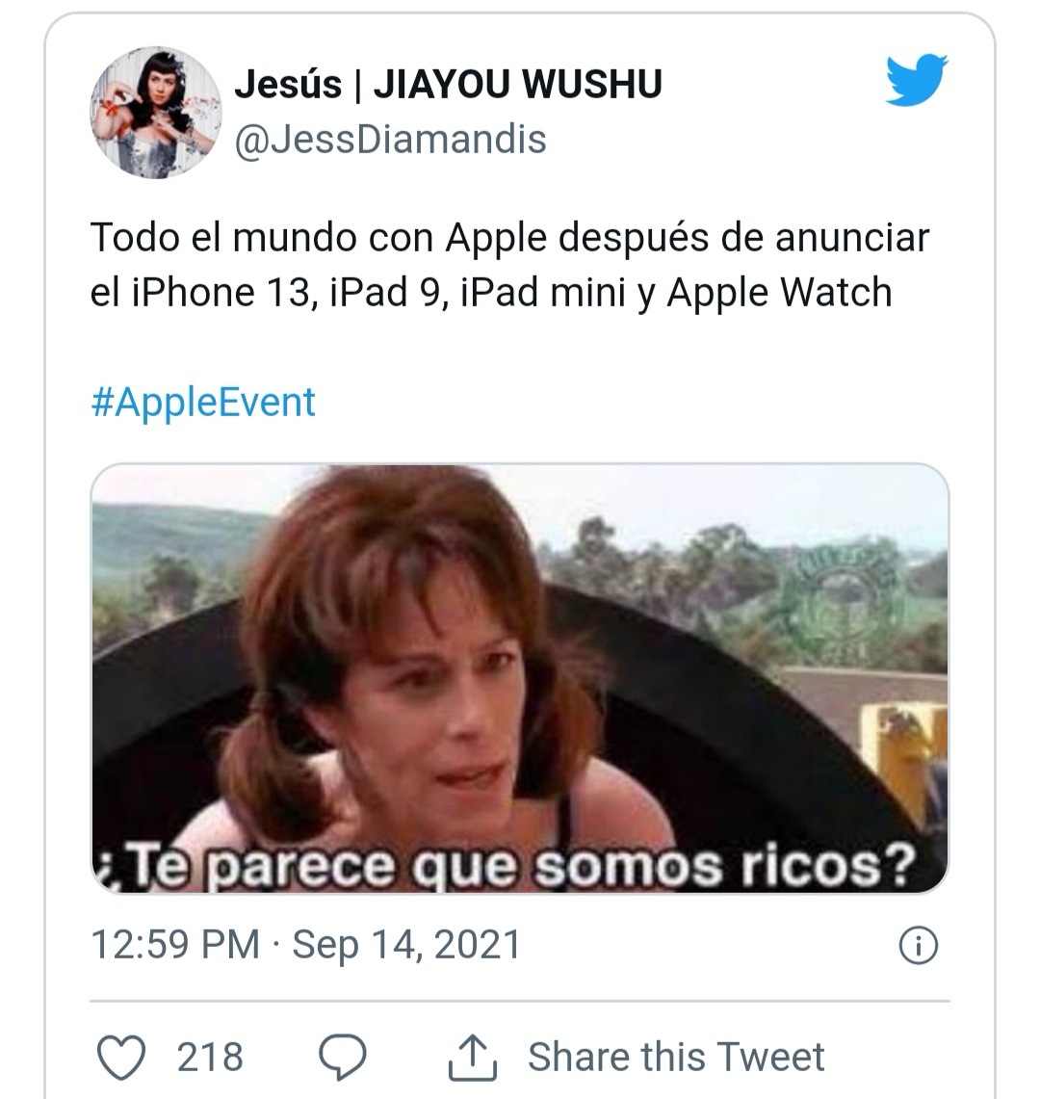This screenshot has width=1040, height=1099.
Task: Click the 218 likes count
Action: click(210, 1057)
